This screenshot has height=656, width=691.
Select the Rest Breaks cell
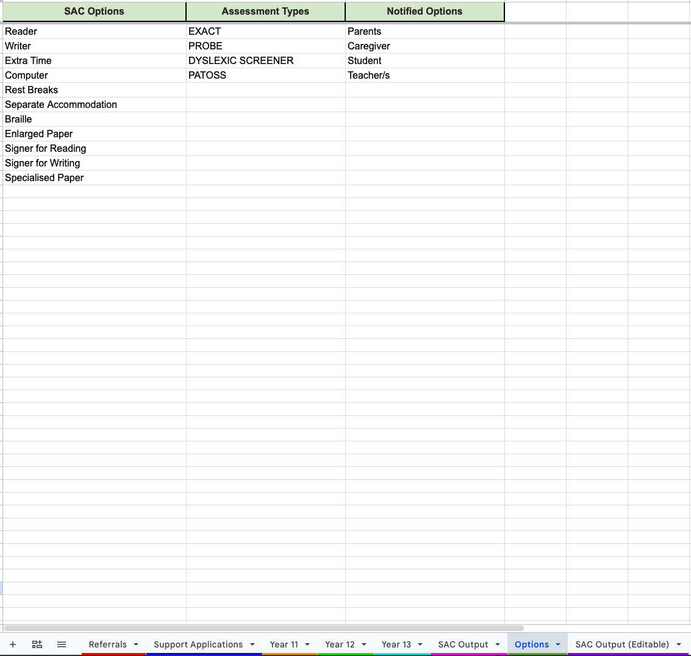(95, 90)
